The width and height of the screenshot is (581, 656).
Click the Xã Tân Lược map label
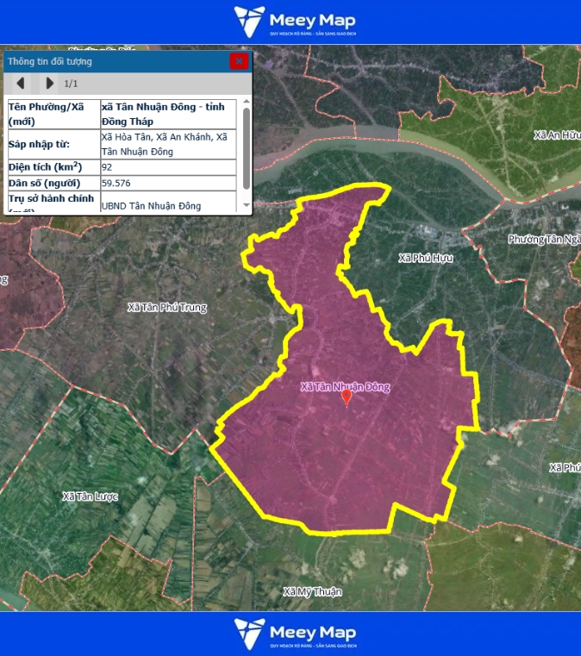90,497
